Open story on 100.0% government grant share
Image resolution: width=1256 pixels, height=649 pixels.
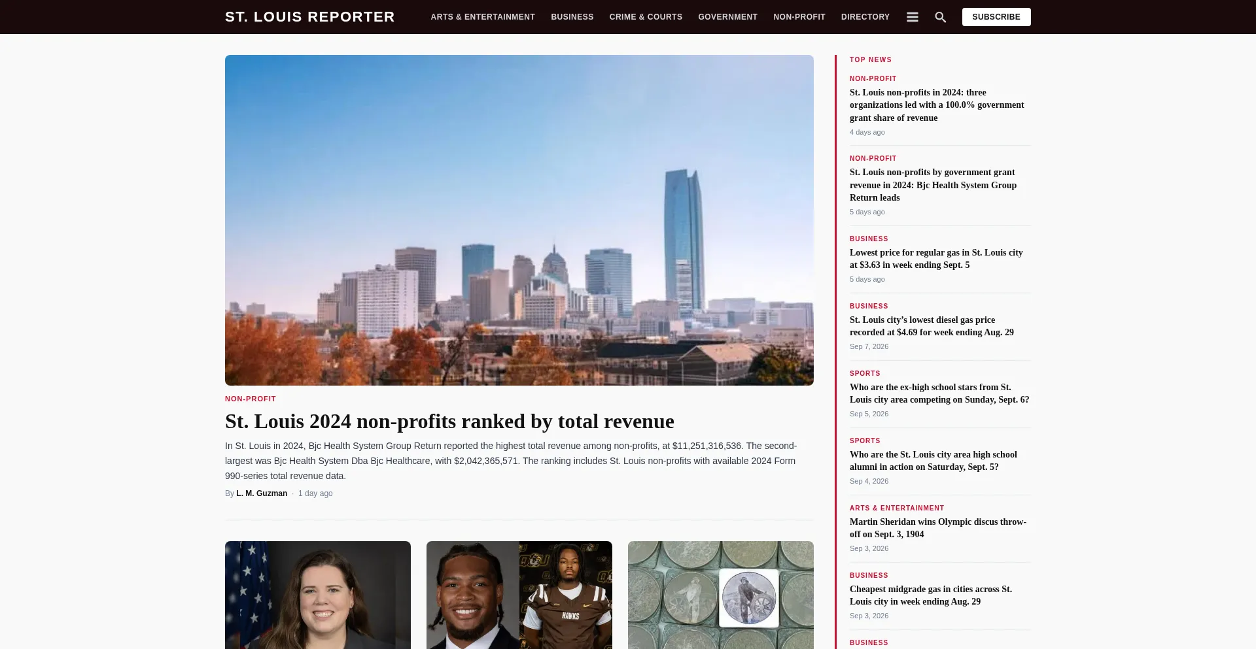(937, 105)
